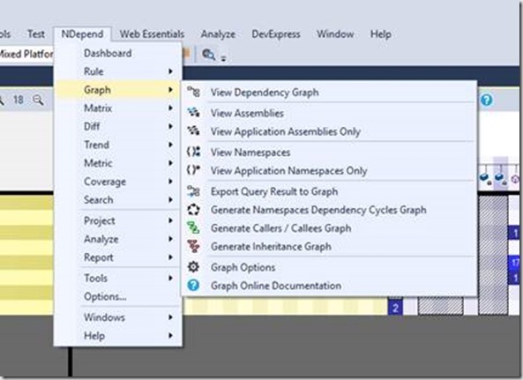Click the Export Query Result to Graph icon
This screenshot has width=523, height=380.
[193, 191]
